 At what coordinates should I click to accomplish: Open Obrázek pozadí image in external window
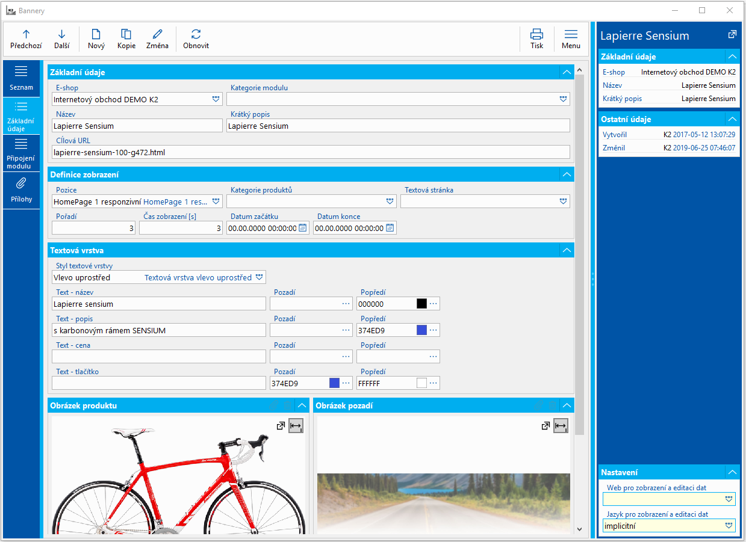(x=546, y=426)
